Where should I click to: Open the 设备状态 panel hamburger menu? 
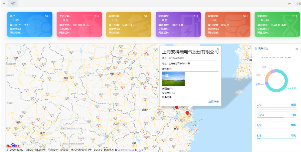point(297,49)
